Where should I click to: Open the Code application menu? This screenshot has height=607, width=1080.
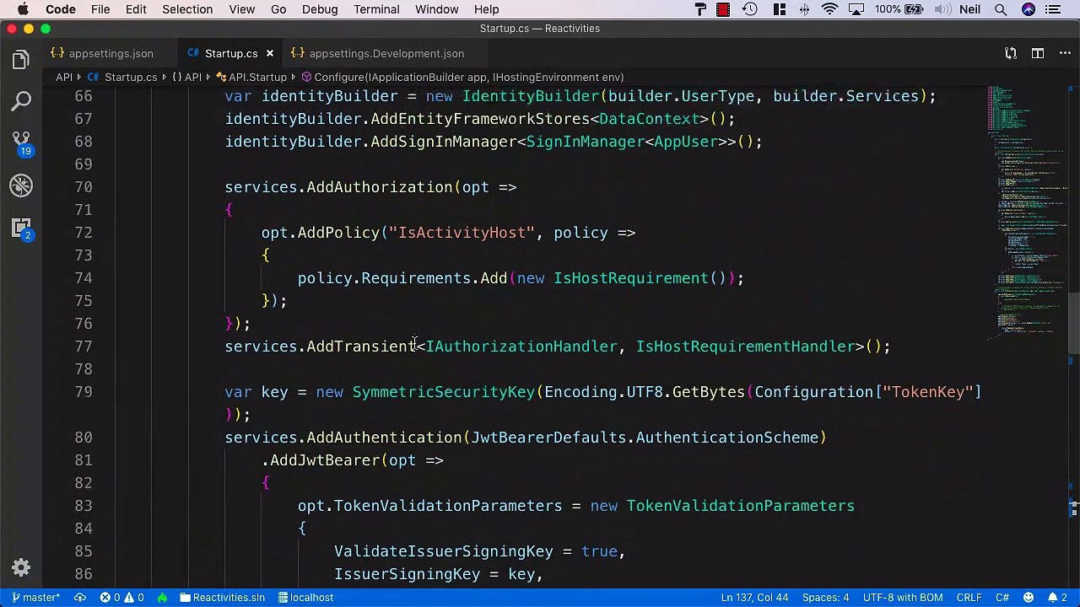click(61, 9)
